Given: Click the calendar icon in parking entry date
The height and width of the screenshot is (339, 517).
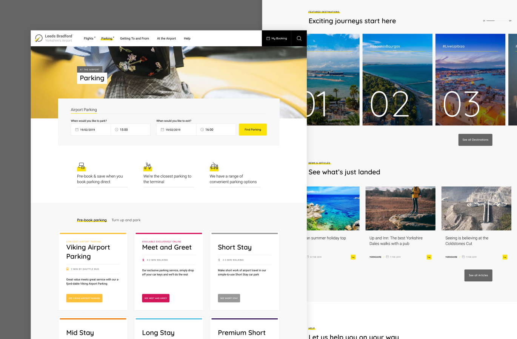Looking at the screenshot, I should point(77,130).
